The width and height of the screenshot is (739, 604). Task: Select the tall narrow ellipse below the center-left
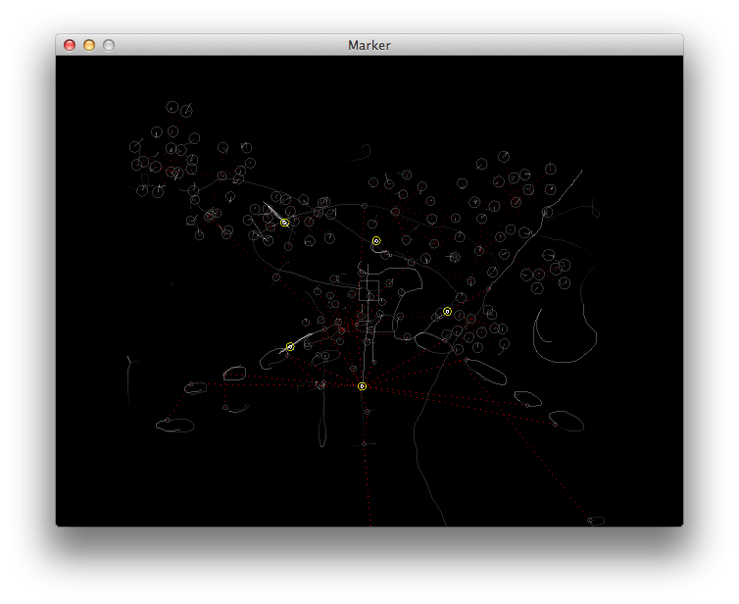[322, 422]
